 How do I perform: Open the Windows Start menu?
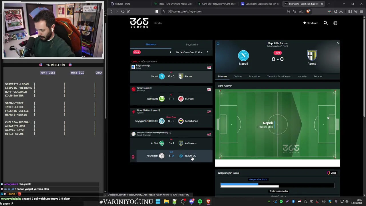pos(158,202)
